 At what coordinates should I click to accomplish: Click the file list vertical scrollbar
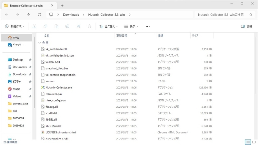tap(256, 66)
